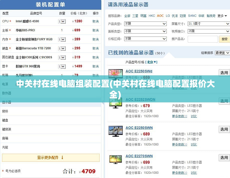Open the 面板类型 dropdown
The height and width of the screenshot is (178, 230).
[145, 31]
